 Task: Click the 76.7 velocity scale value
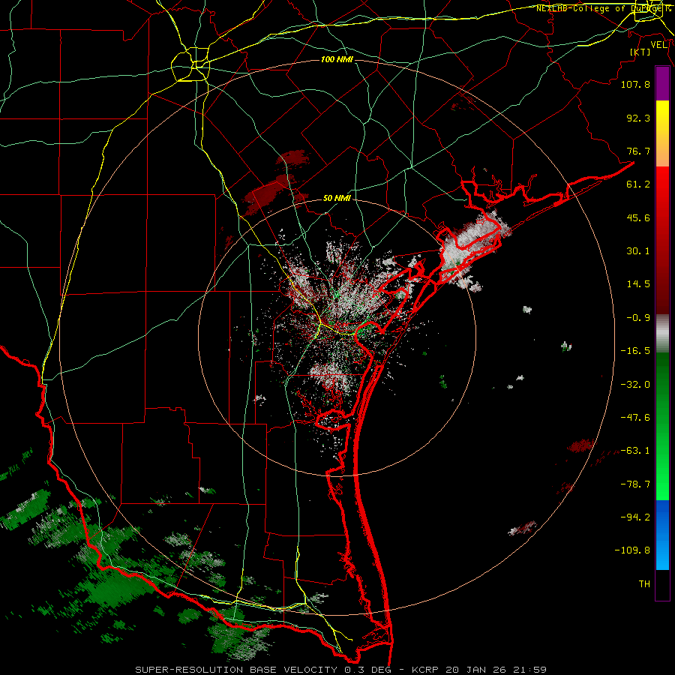[x=638, y=151]
